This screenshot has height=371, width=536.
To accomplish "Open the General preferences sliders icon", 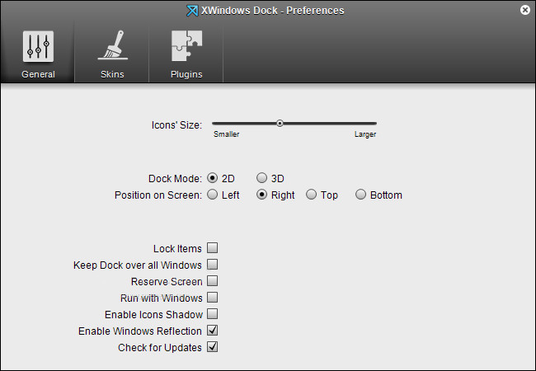I will 38,46.
